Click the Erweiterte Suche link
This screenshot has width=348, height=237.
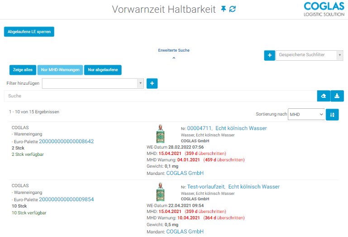click(x=174, y=50)
